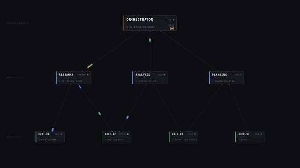Click the 'Sequencing steps' task line

[224, 81]
